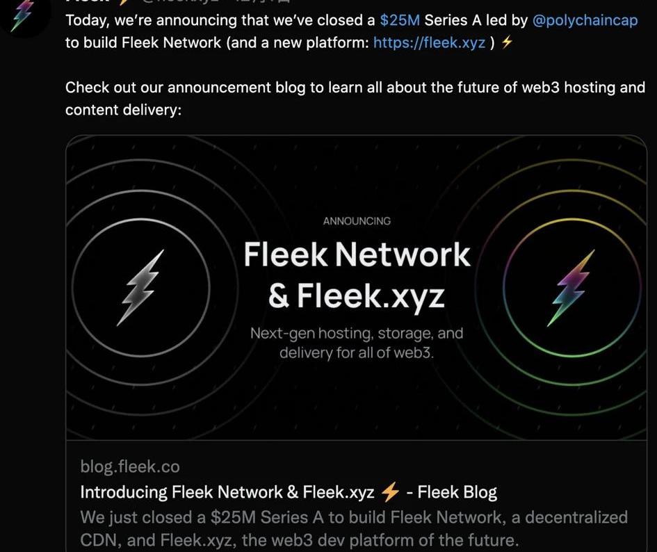The image size is (657, 552).
Task: Click the "ANNOUNCING" label in card image
Action: click(x=357, y=221)
